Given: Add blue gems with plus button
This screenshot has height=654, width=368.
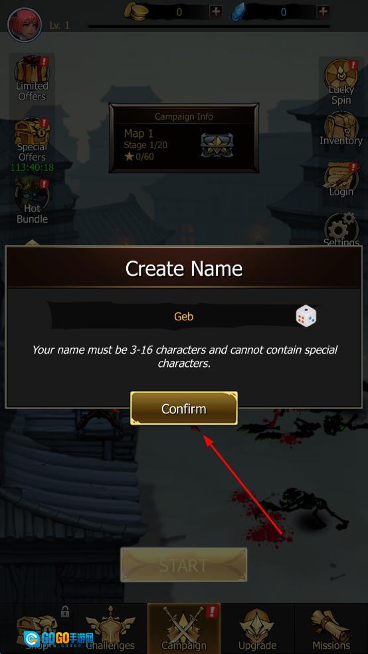Looking at the screenshot, I should tap(323, 11).
